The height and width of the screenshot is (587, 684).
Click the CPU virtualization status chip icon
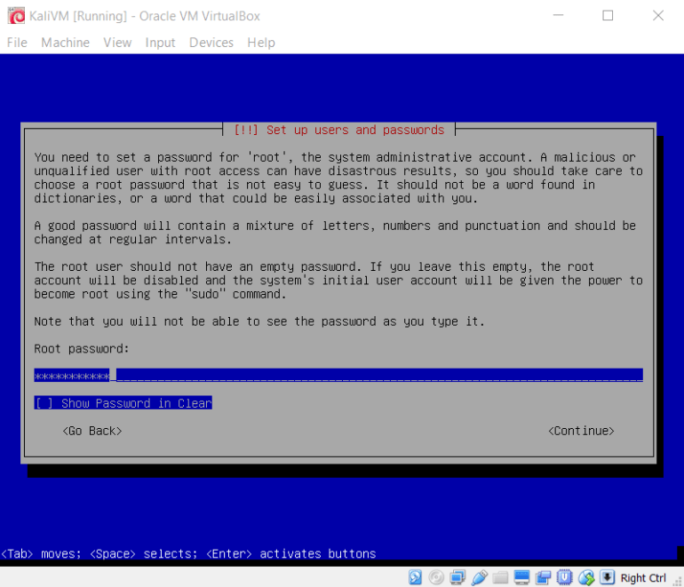point(564,577)
